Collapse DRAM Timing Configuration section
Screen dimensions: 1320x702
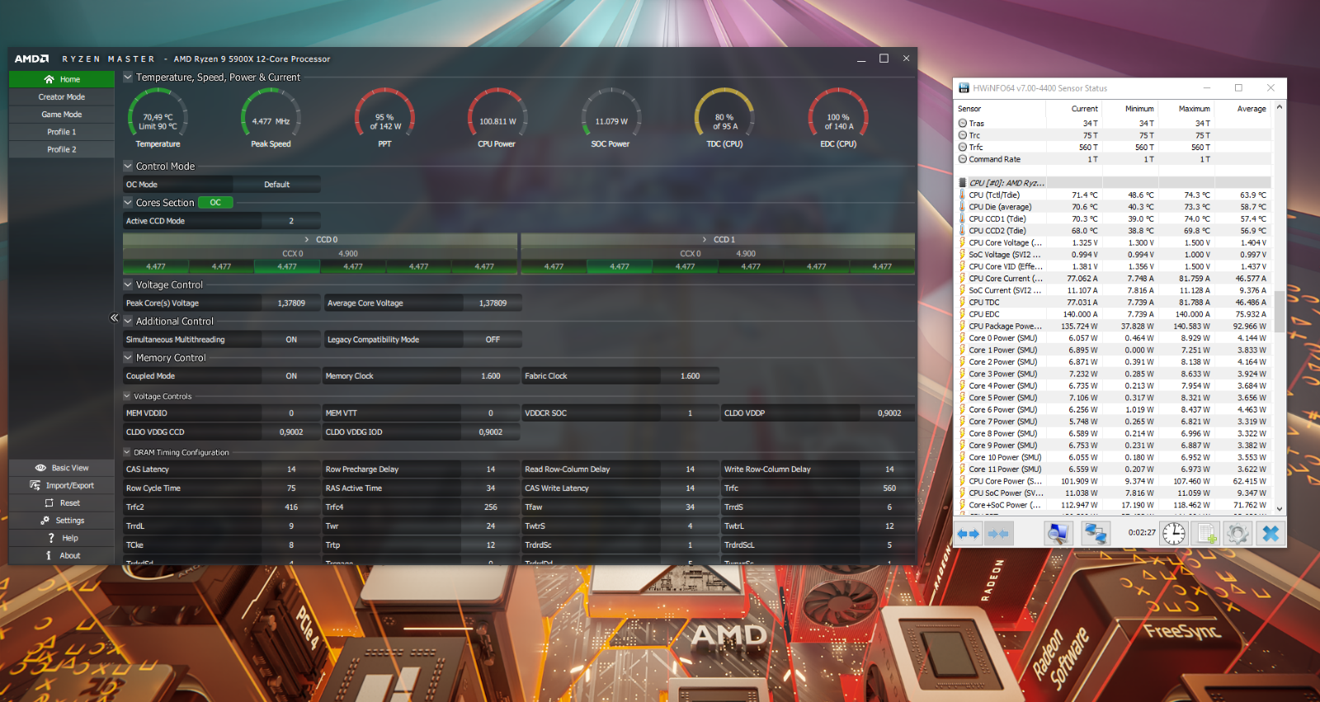(x=127, y=452)
